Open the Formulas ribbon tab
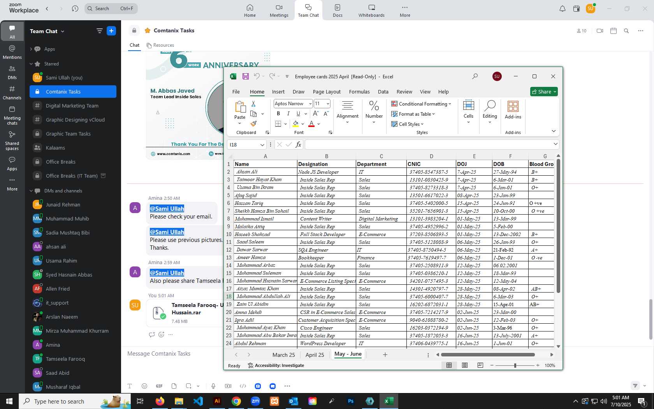654x409 pixels. point(359,92)
